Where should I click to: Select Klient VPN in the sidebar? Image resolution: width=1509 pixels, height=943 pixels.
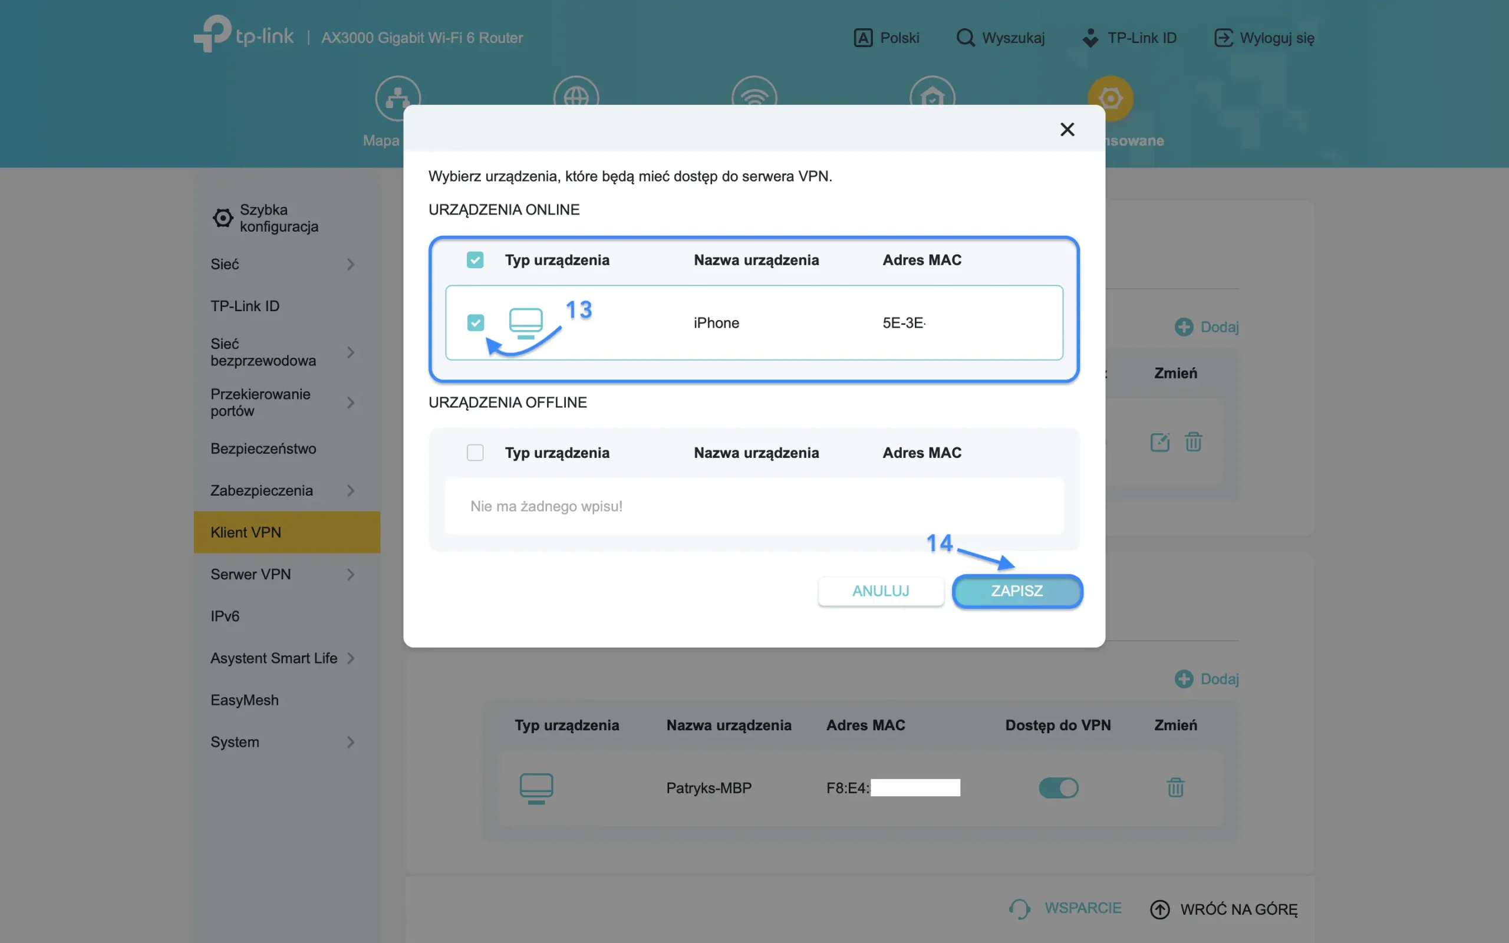pos(246,532)
